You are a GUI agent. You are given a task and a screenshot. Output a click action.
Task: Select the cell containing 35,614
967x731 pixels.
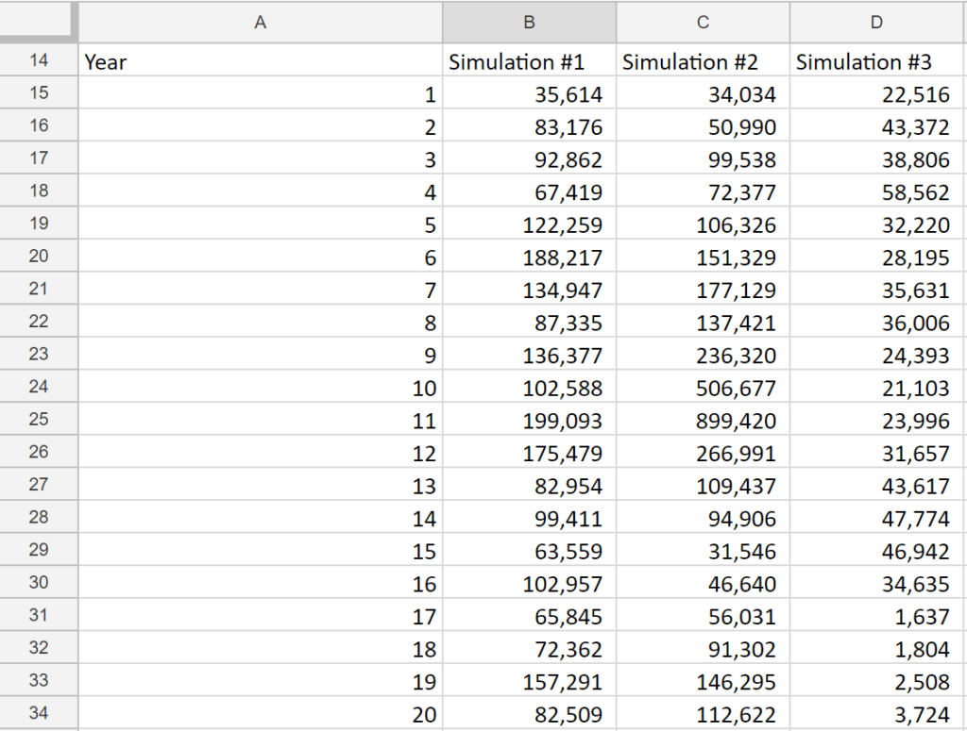(x=529, y=93)
